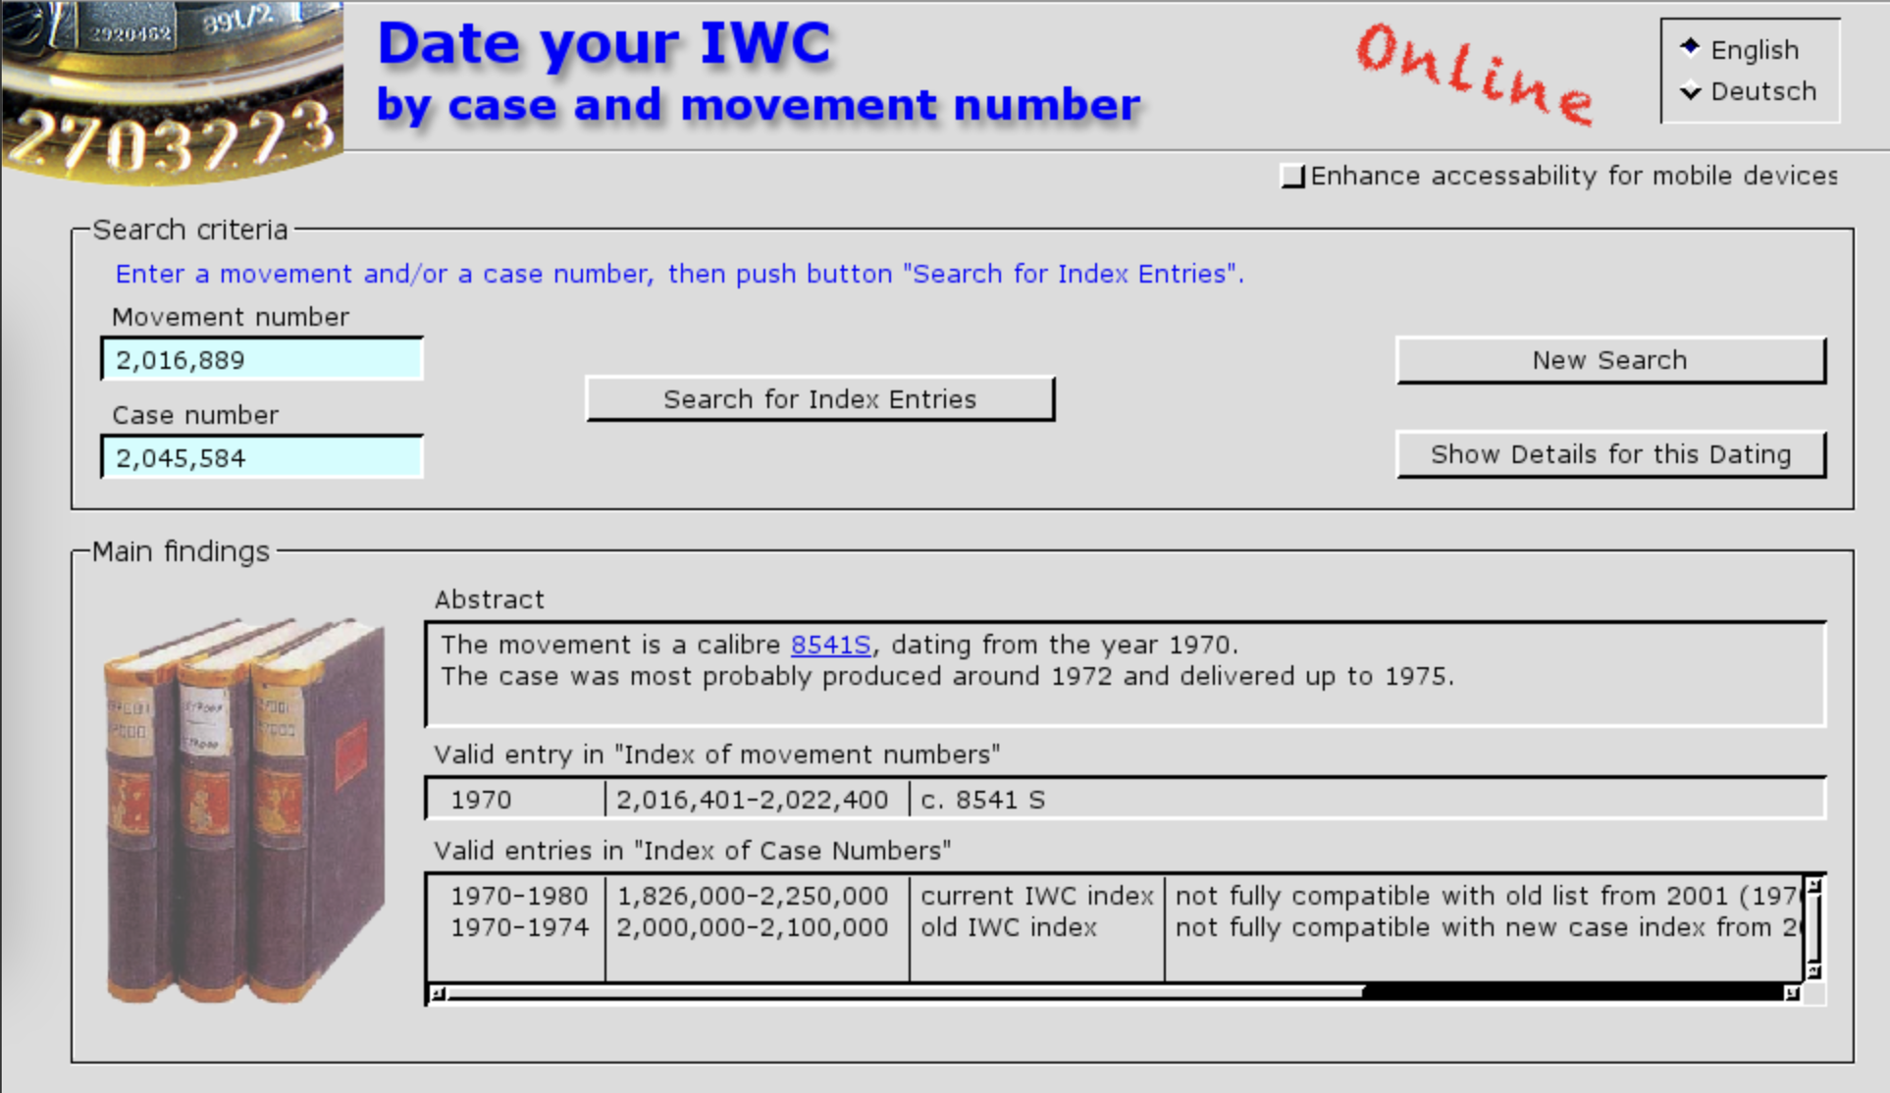
Task: Click the horizontal scrollbar right arrow
Action: tap(1791, 994)
